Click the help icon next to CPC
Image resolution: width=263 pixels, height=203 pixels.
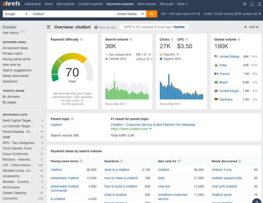click(x=187, y=39)
